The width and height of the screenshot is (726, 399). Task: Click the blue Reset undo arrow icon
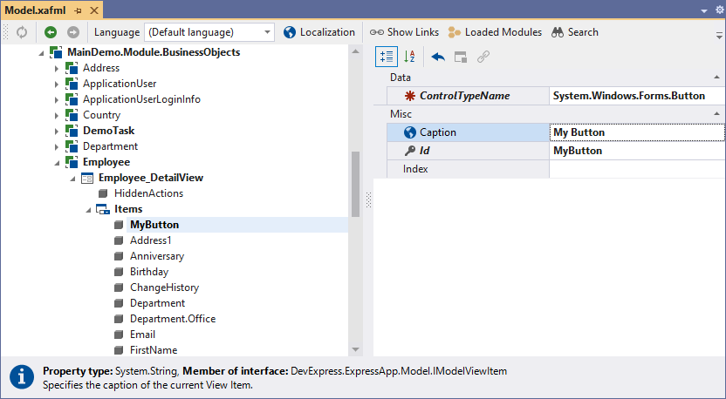pos(438,57)
